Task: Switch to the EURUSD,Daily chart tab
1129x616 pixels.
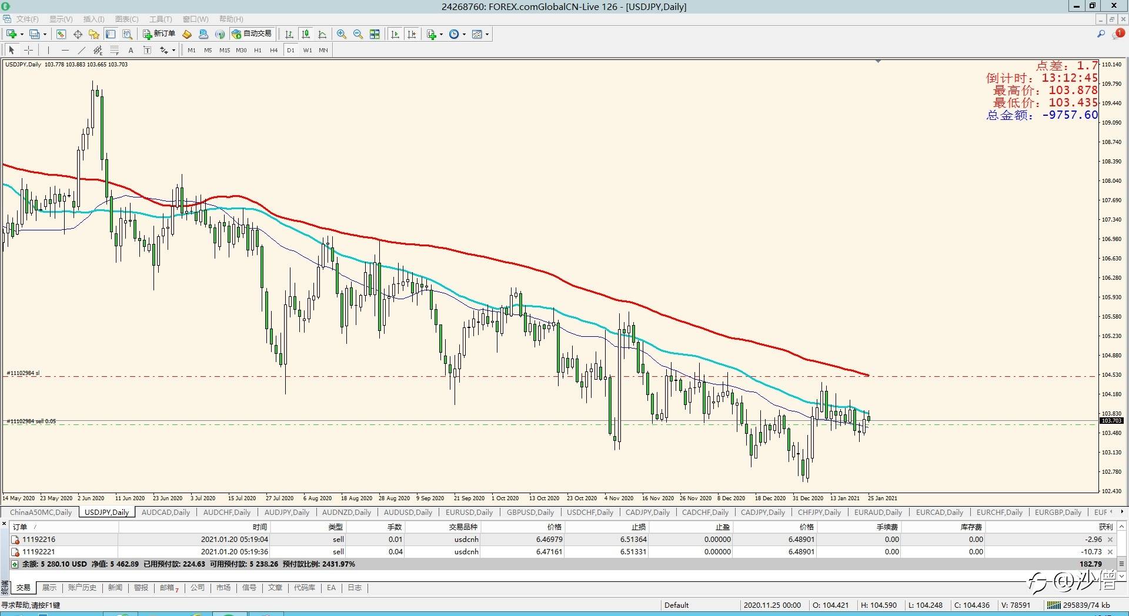Action: coord(469,513)
